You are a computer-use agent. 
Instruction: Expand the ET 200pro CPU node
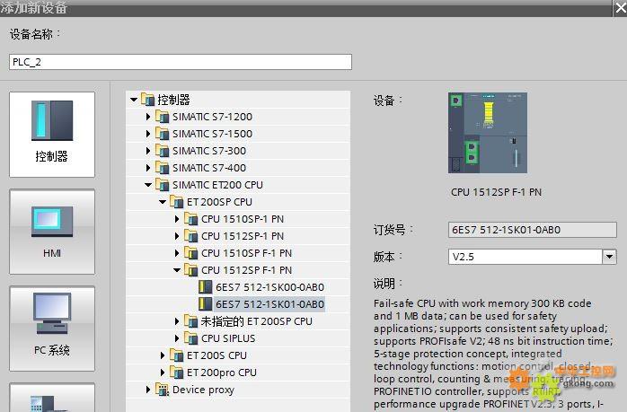pyautogui.click(x=163, y=373)
